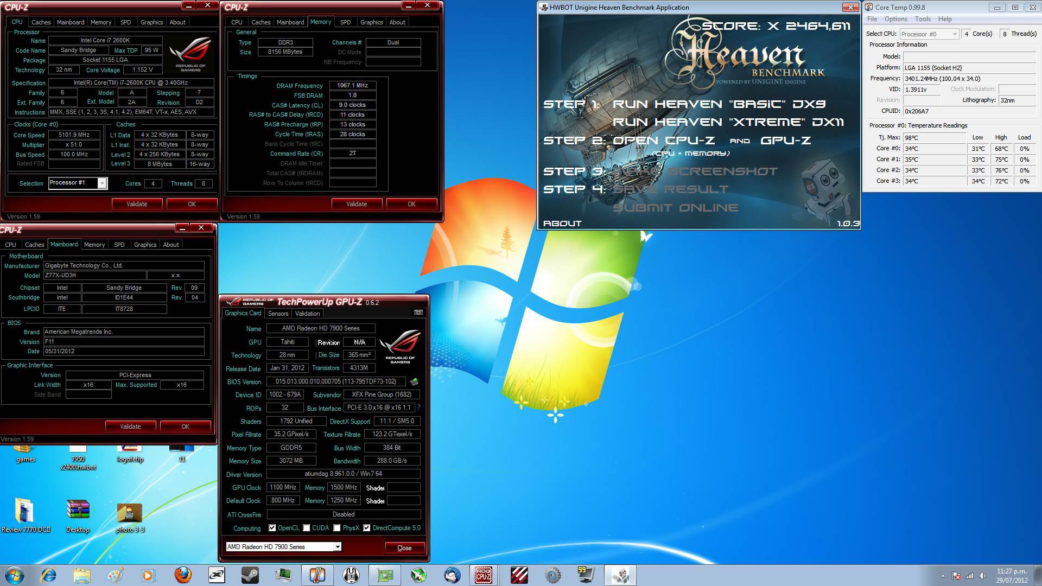1042x586 pixels.
Task: Click the clock showing 11:27 p.m.
Action: tap(1012, 571)
